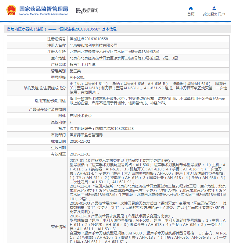Click the 产品储存条件及有效期 row label
This screenshot has height=243, width=231.
pyautogui.click(x=47, y=109)
